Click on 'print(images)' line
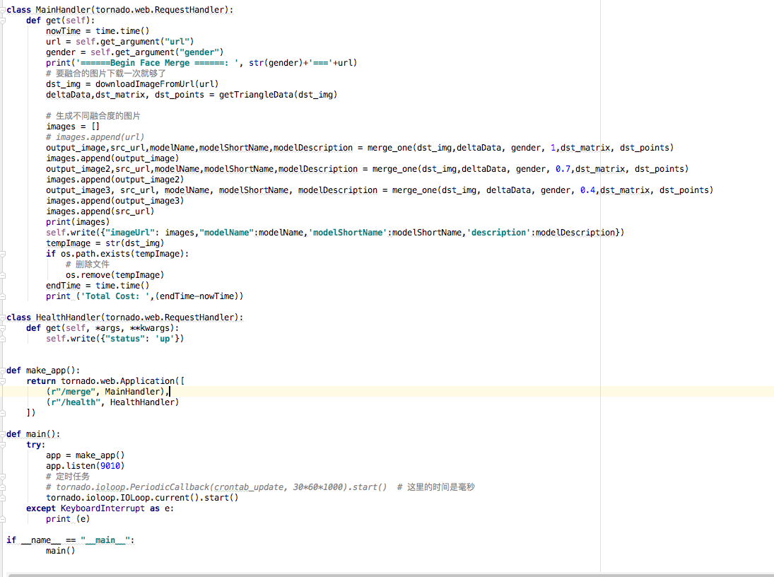The image size is (774, 577). pyautogui.click(x=78, y=222)
